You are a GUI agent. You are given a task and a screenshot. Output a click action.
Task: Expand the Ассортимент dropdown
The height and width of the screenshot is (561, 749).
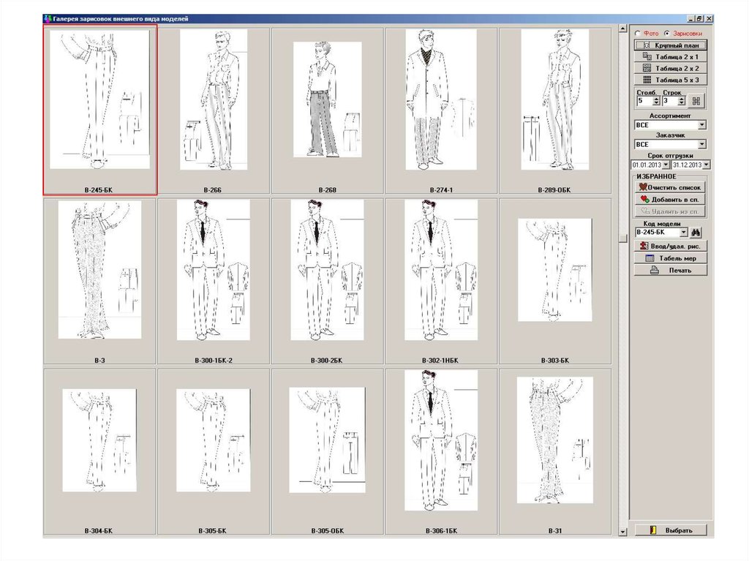tap(702, 125)
